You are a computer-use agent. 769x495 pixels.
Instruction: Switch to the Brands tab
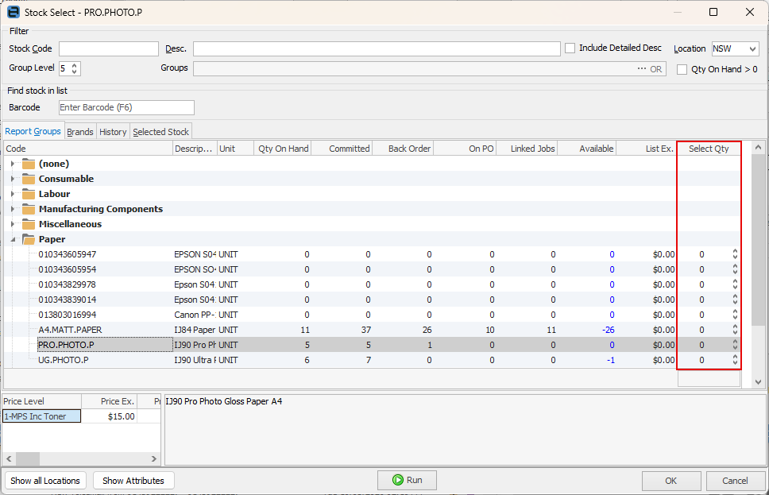[x=80, y=132]
